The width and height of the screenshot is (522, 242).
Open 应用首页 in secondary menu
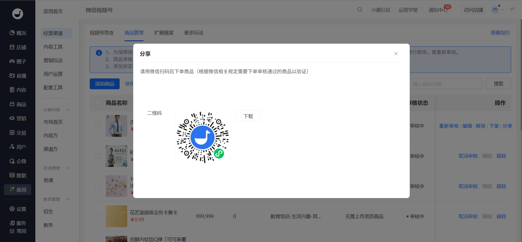[x=53, y=11]
